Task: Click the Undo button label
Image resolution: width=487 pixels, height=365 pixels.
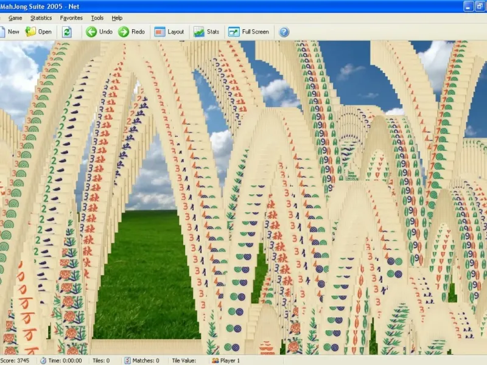Action: click(x=105, y=32)
